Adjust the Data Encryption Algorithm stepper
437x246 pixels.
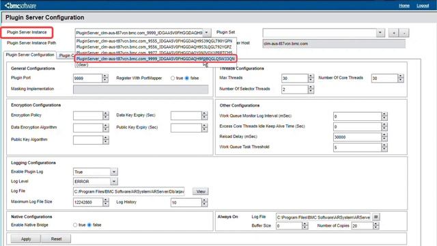pyautogui.click(x=106, y=128)
